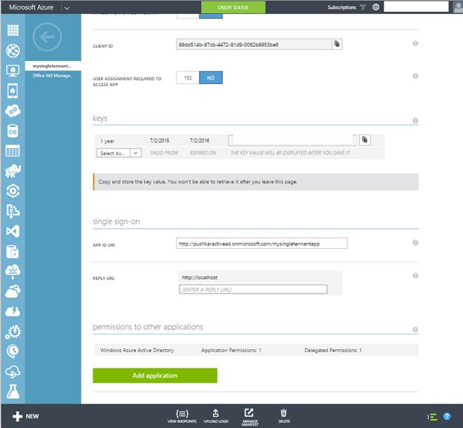This screenshot has height=428, width=463.
Task: Click Delegated Permissions: 1 dropdown
Action: pos(333,350)
